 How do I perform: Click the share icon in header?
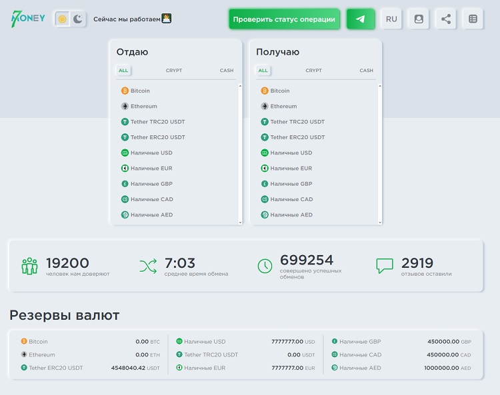click(x=446, y=19)
